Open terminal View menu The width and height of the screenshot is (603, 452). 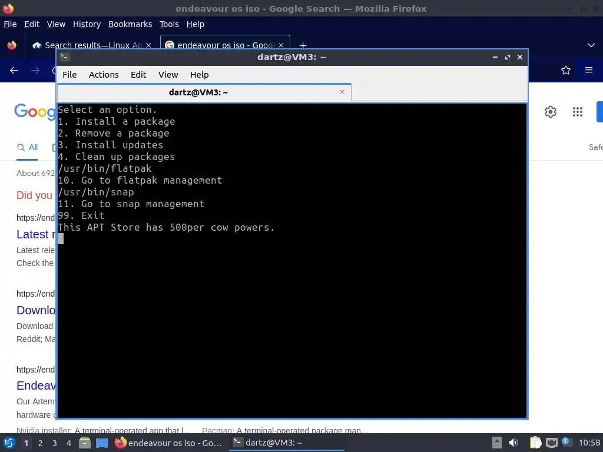point(168,75)
